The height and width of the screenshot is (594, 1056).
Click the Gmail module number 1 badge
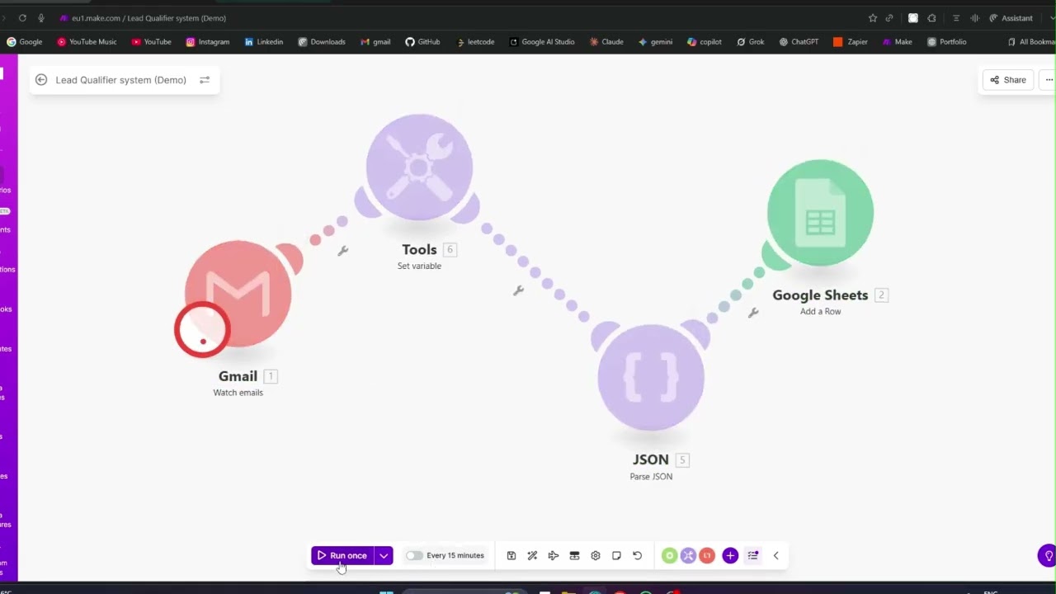271,376
